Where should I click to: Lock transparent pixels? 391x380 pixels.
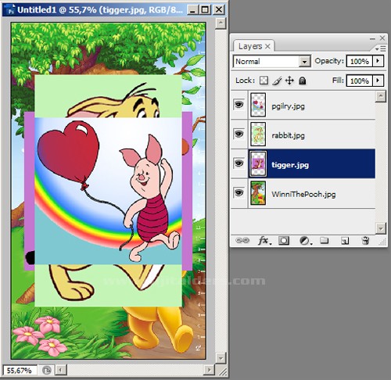(264, 81)
